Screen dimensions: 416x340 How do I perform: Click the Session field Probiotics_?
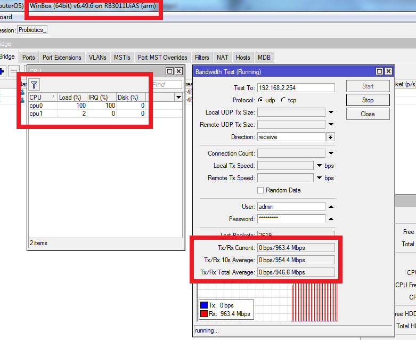pos(32,30)
